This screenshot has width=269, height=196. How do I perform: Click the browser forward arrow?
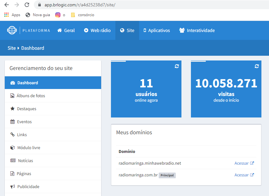coord(17,5)
